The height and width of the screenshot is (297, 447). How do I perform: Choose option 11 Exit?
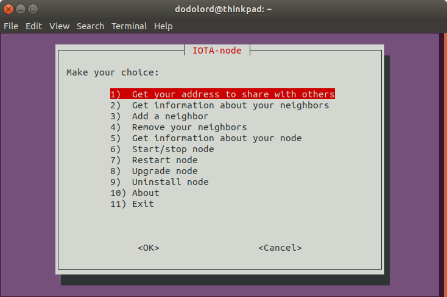click(132, 204)
